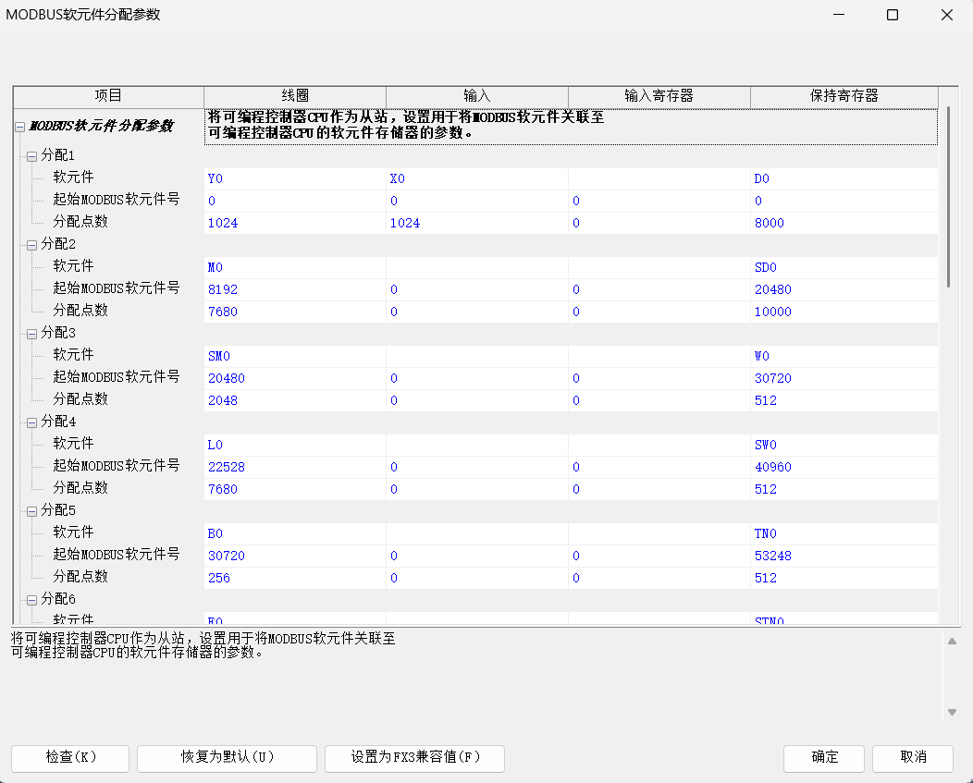Collapse the 分配3 tree node
This screenshot has width=973, height=783.
click(x=31, y=334)
